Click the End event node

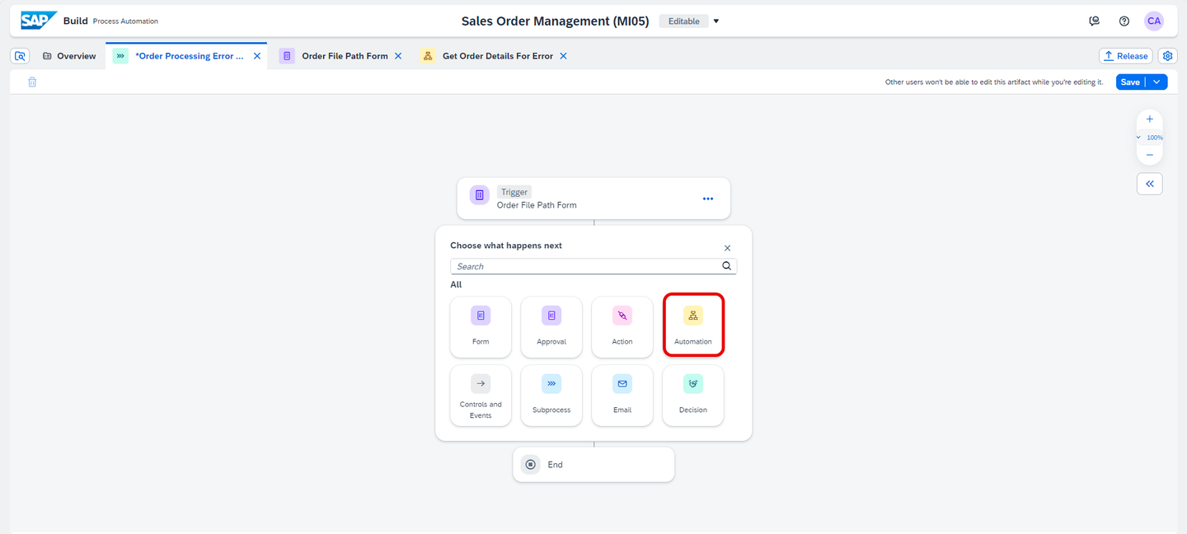tap(593, 465)
